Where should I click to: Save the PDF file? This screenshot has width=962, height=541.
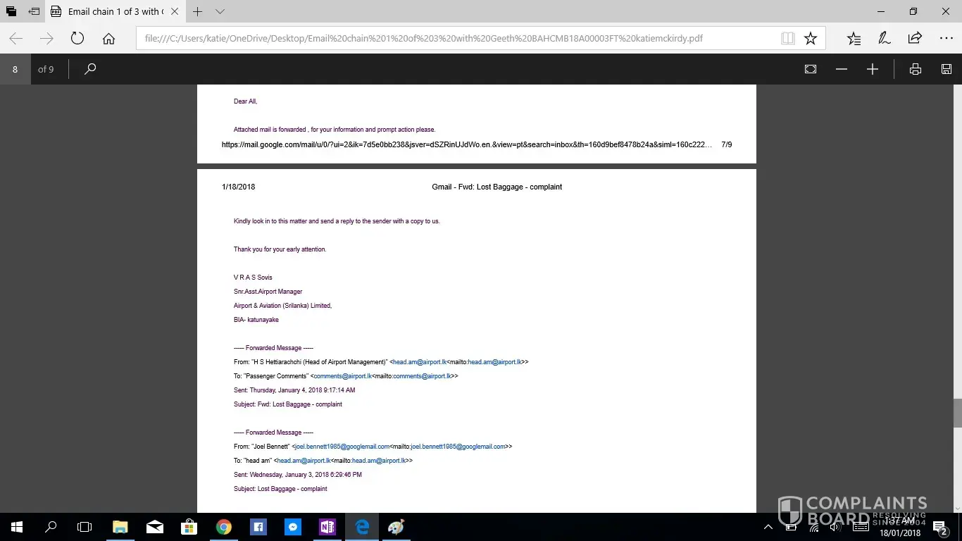tap(947, 69)
